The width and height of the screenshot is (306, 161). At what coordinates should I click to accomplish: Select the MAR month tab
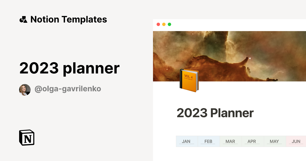(230, 141)
